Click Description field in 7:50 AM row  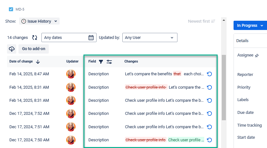tap(98, 140)
